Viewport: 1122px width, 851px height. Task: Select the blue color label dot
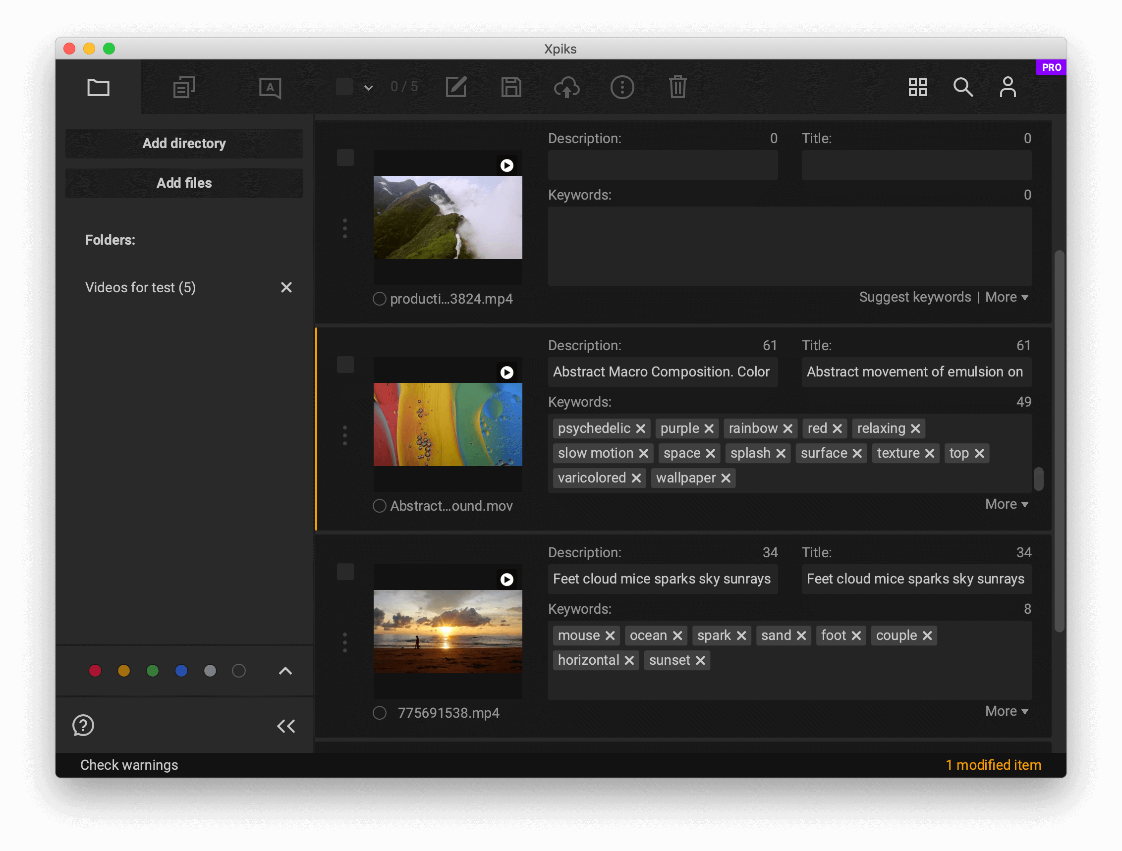tap(181, 671)
